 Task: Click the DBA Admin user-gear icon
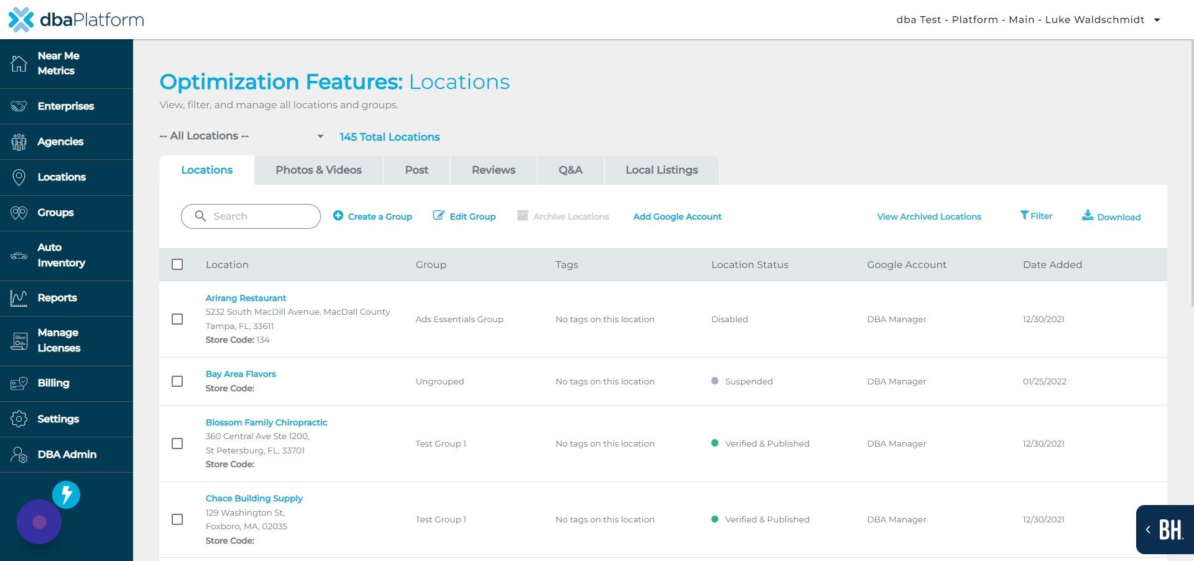tap(19, 455)
